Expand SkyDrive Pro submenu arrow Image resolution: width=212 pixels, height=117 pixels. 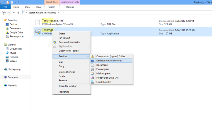click(88, 46)
